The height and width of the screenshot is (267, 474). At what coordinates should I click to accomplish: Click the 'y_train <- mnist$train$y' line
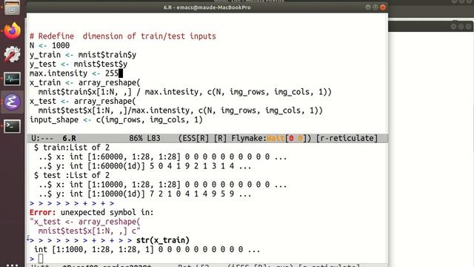click(x=83, y=55)
